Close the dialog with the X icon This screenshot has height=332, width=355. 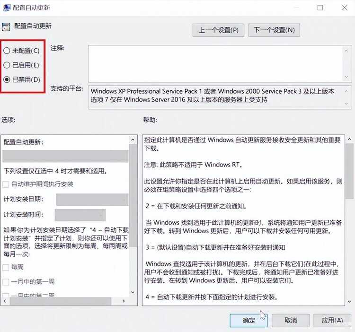coord(345,8)
